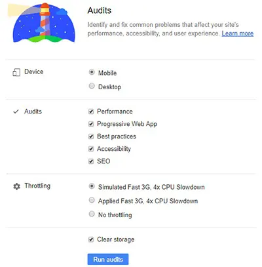Uncheck the Performance audit checkbox
This screenshot has width=262, height=267.
pyautogui.click(x=91, y=112)
